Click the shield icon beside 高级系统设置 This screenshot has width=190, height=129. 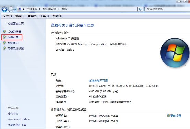point(4,48)
